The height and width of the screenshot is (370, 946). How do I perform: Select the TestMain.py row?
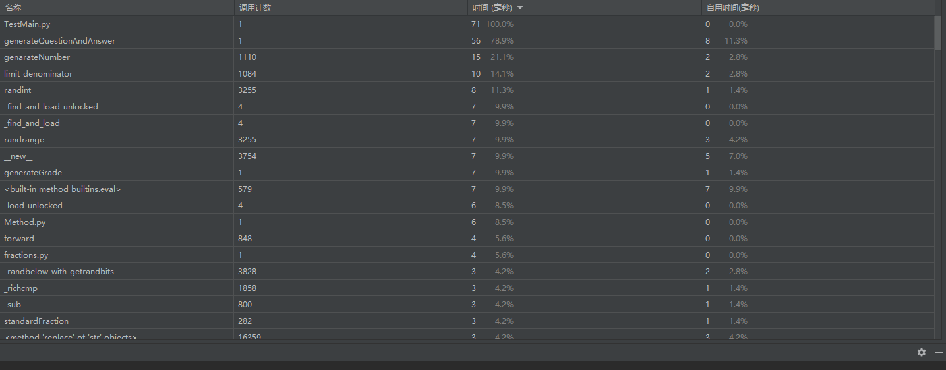467,24
